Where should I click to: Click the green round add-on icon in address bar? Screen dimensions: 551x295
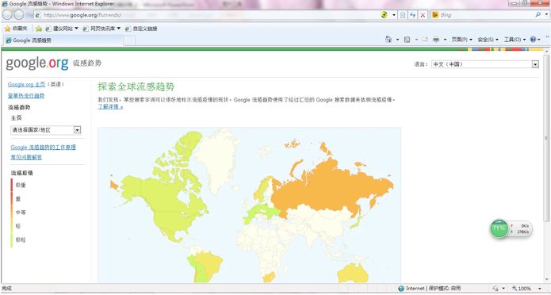coord(384,15)
